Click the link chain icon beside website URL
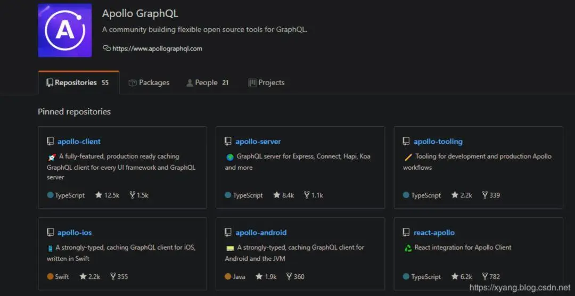575x296 pixels. coord(106,48)
